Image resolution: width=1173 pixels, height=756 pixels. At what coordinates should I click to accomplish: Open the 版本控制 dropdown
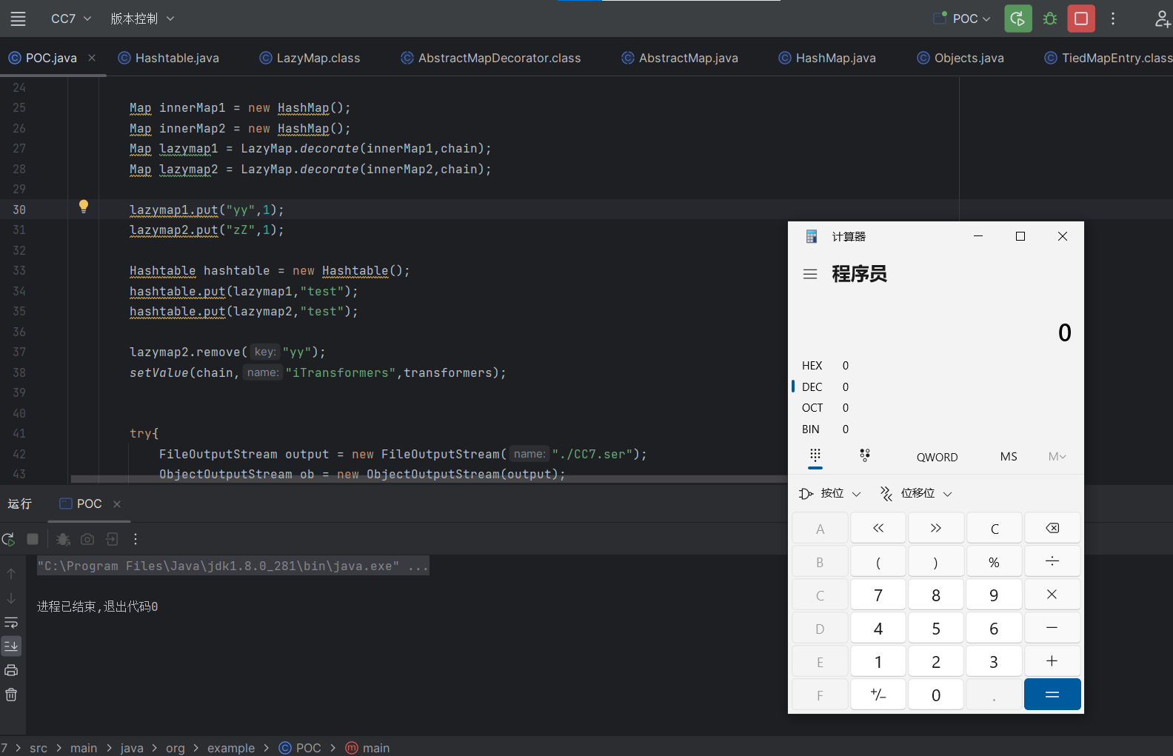click(142, 19)
